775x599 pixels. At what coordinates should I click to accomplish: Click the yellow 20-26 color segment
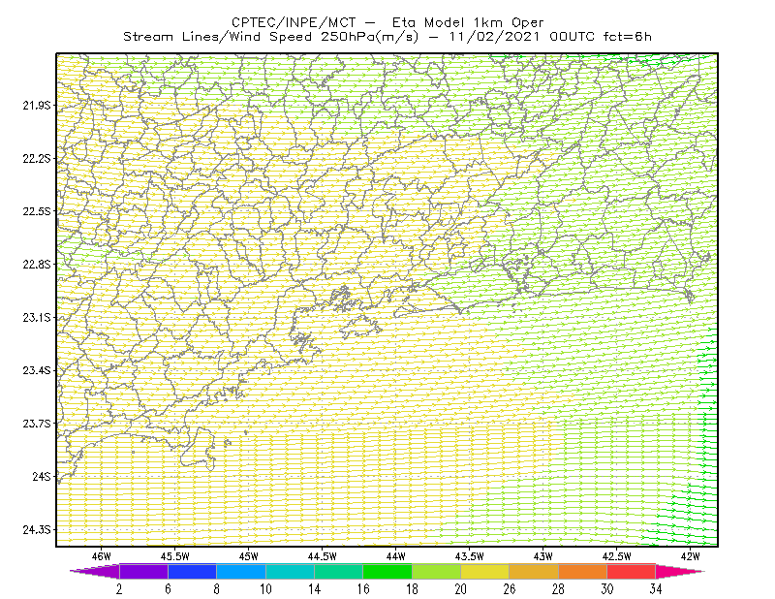click(x=485, y=571)
